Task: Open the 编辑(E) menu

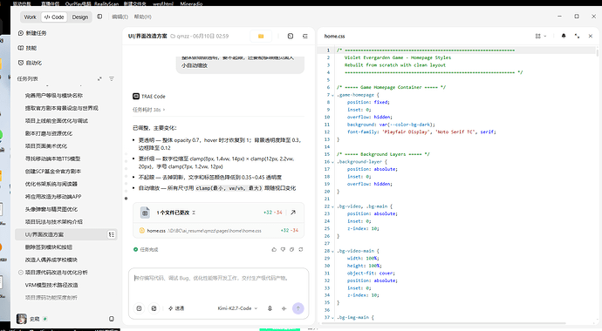Action: pyautogui.click(x=120, y=17)
